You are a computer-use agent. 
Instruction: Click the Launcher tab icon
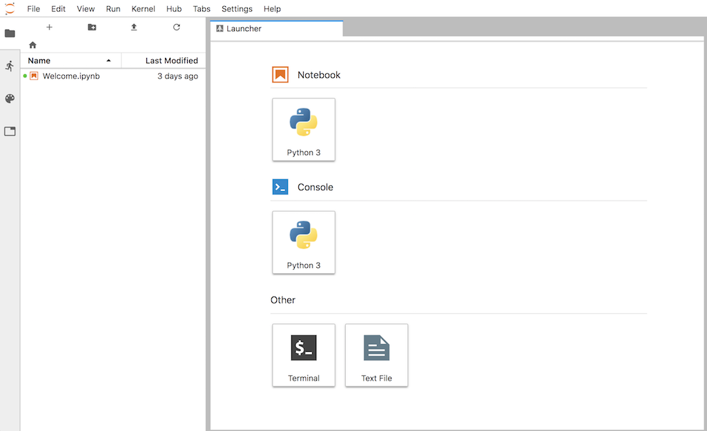pyautogui.click(x=220, y=28)
